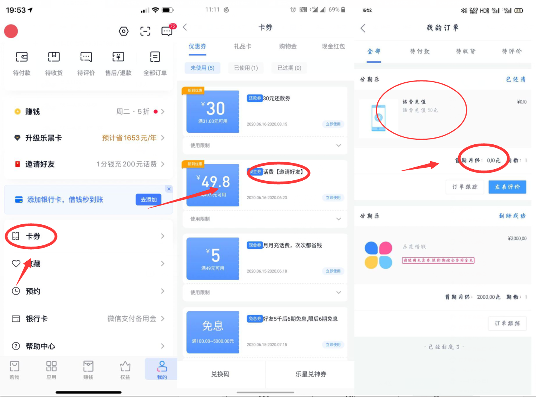The image size is (536, 397).
Task: Click 立即使用 on the ¥30 coupon
Action: pyautogui.click(x=333, y=124)
